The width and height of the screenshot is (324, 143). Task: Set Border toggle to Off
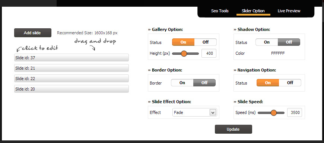point(204,83)
